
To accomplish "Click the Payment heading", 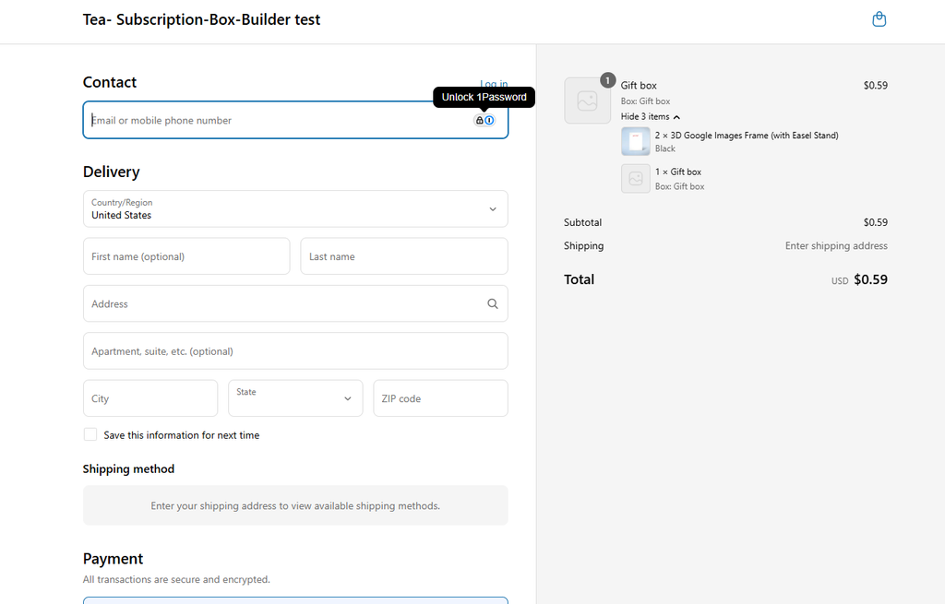I will 113,559.
